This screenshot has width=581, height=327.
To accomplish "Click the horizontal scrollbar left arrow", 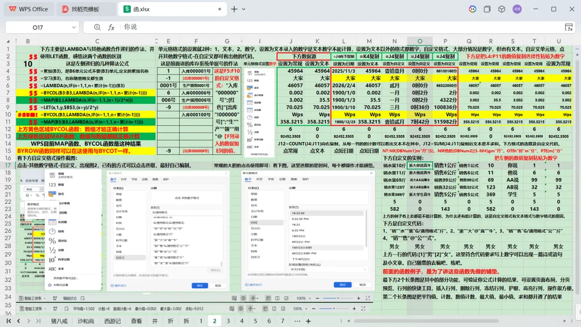I will pyautogui.click(x=349, y=321).
